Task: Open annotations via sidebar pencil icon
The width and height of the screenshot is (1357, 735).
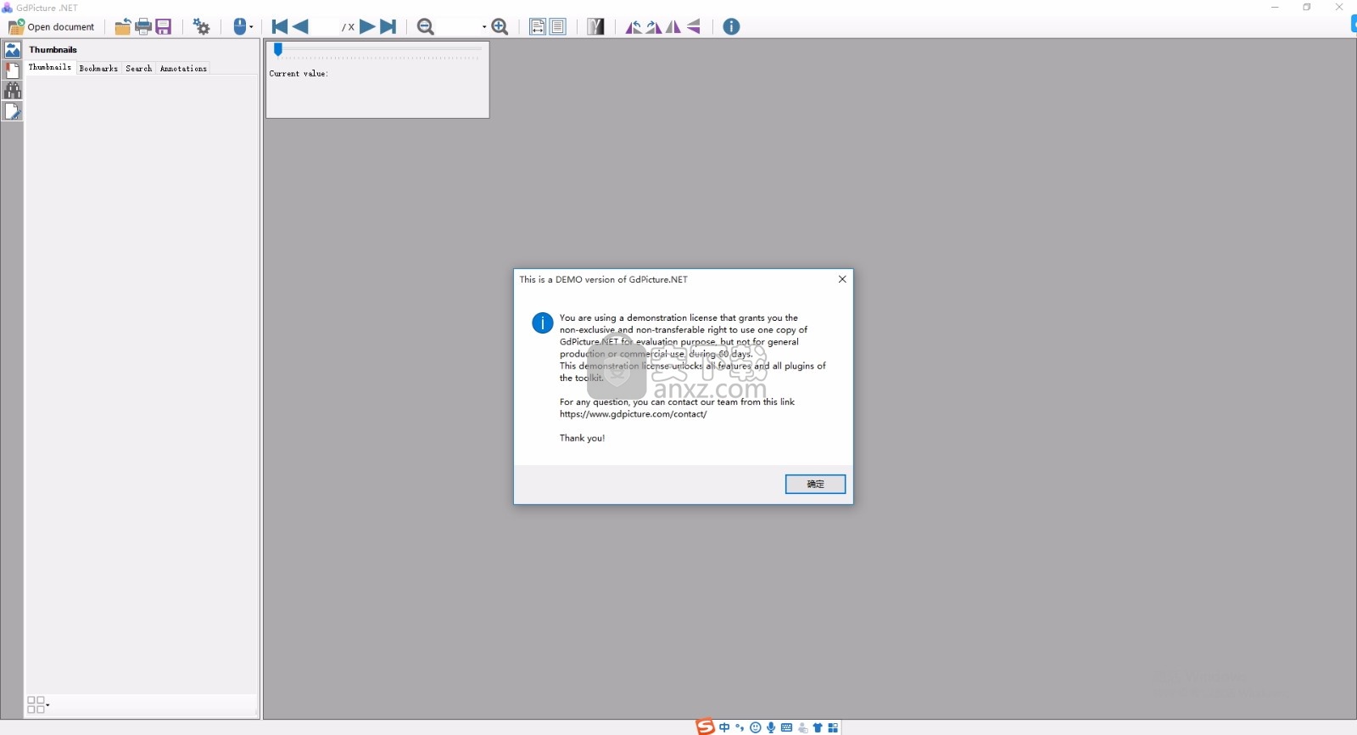Action: point(13,111)
